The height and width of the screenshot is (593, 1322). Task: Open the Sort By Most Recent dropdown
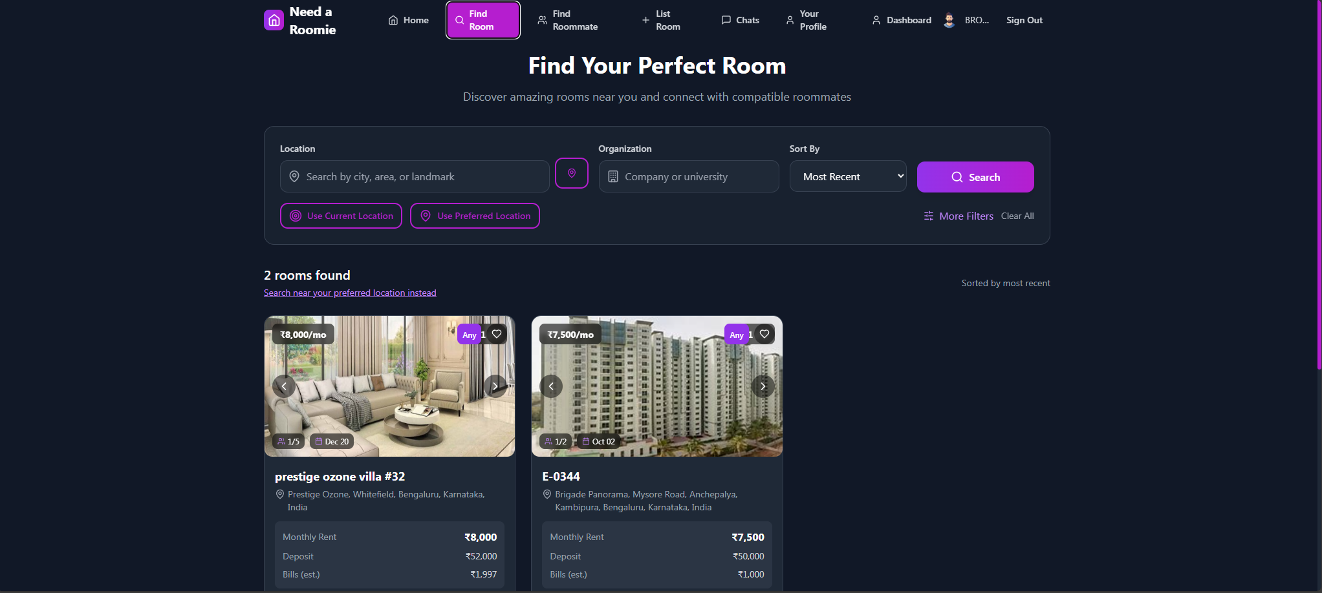tap(848, 176)
